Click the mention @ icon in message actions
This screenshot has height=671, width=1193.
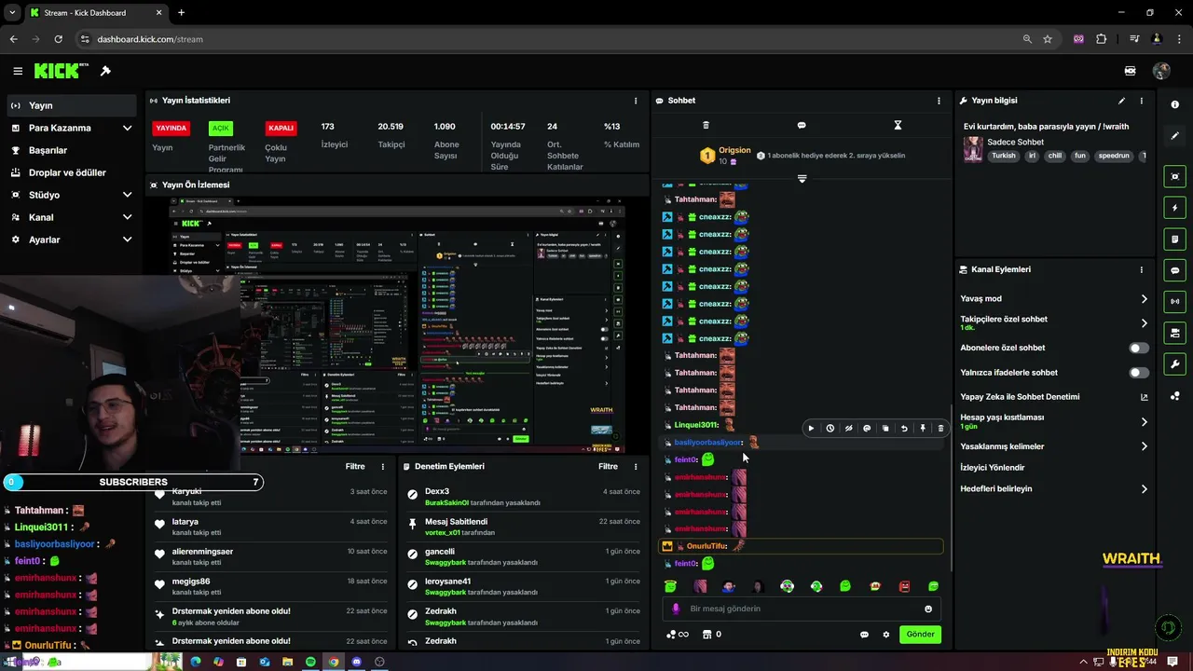pyautogui.click(x=867, y=429)
